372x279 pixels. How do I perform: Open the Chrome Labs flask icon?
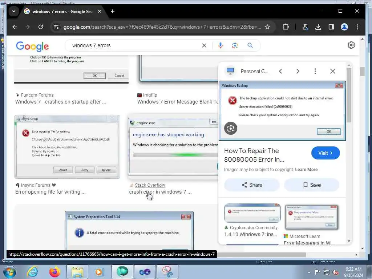305,27
